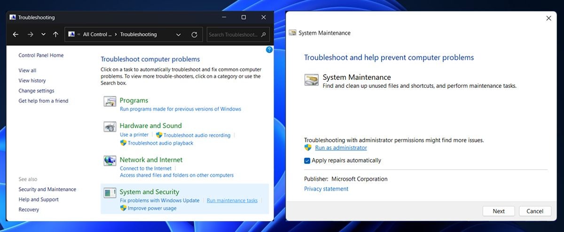
Task: Open Fix problems with Windows Update
Action: click(160, 201)
